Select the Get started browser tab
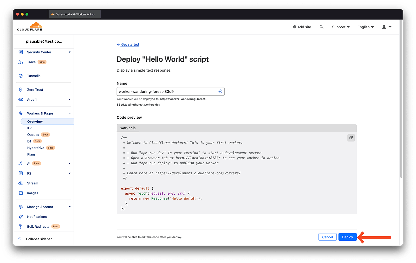The height and width of the screenshot is (263, 416). [x=75, y=14]
